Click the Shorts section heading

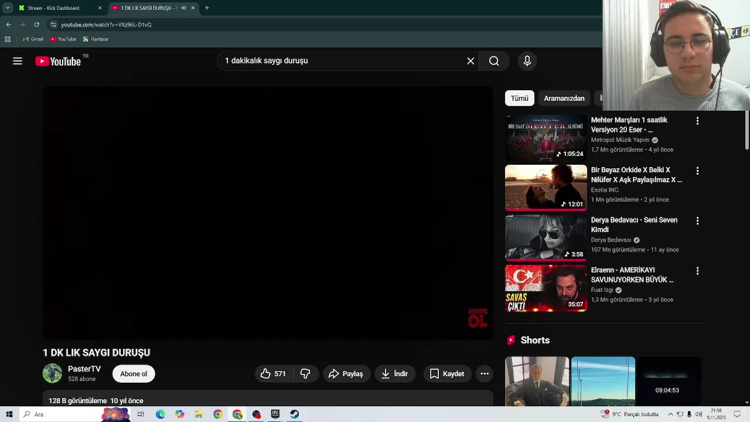[x=535, y=341]
